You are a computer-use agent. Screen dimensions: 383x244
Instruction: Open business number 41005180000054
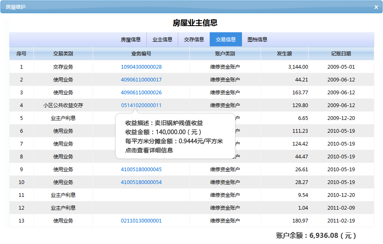pos(141,182)
